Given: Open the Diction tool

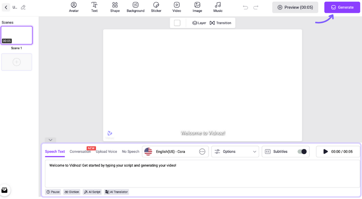Looking at the screenshot, I should (x=72, y=192).
